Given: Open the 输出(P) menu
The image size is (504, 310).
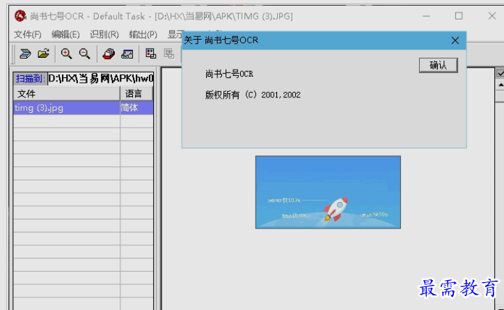Looking at the screenshot, I should click(x=143, y=34).
